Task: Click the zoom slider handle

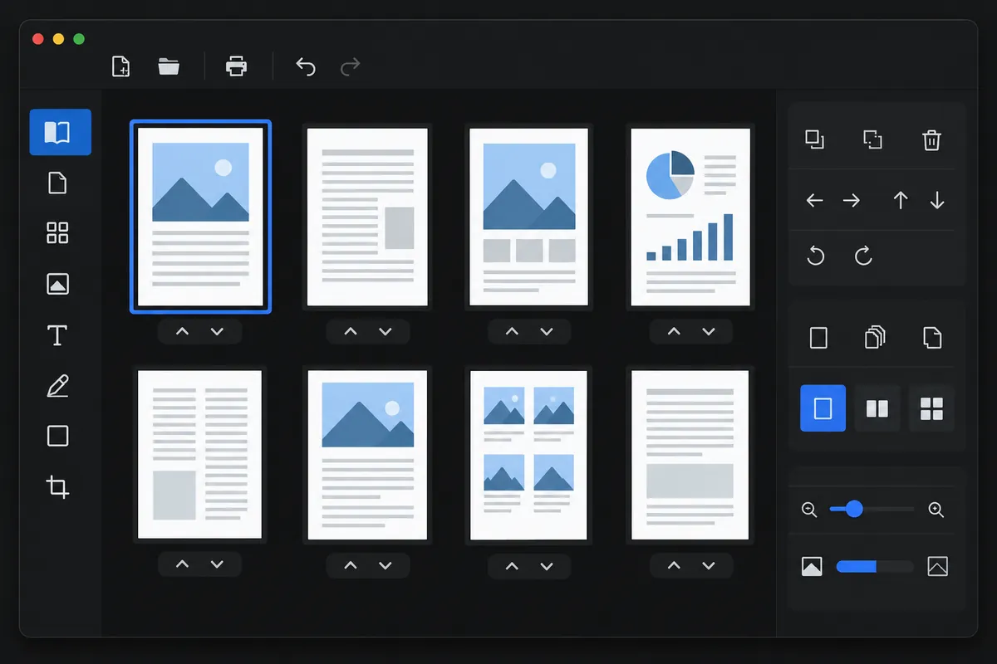Action: point(853,509)
